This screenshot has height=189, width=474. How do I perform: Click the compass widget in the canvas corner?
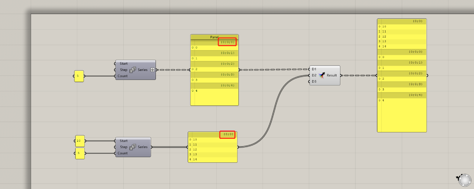point(463,179)
